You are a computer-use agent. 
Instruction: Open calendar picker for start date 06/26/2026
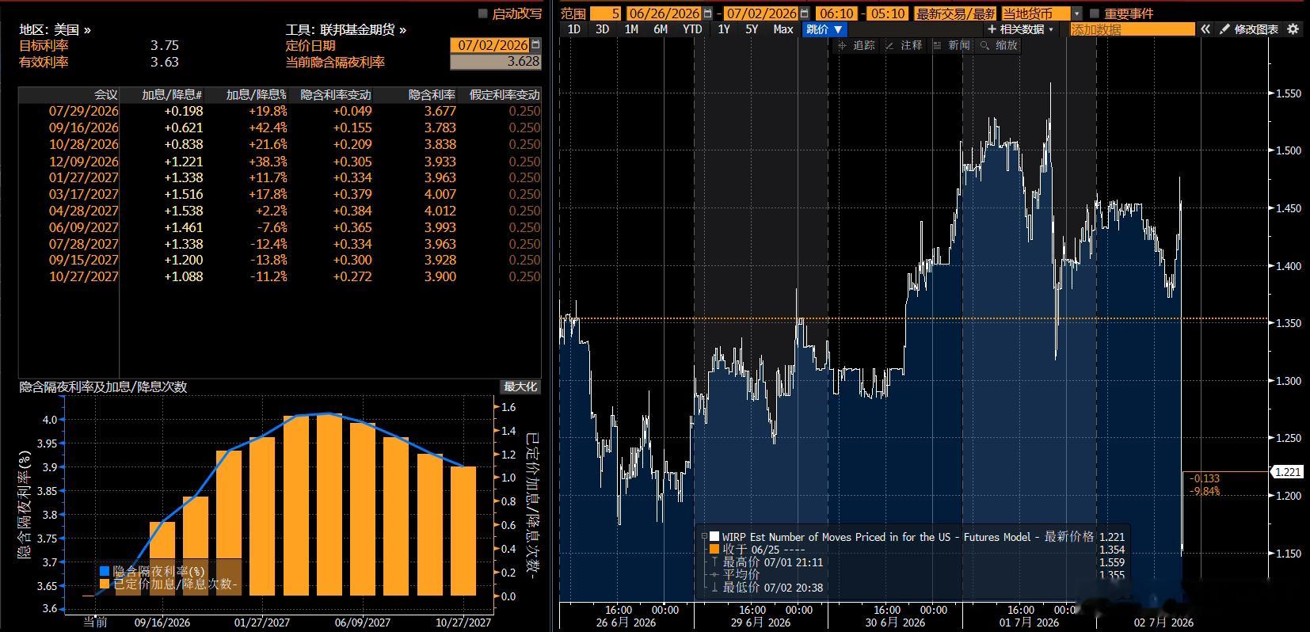click(x=708, y=13)
